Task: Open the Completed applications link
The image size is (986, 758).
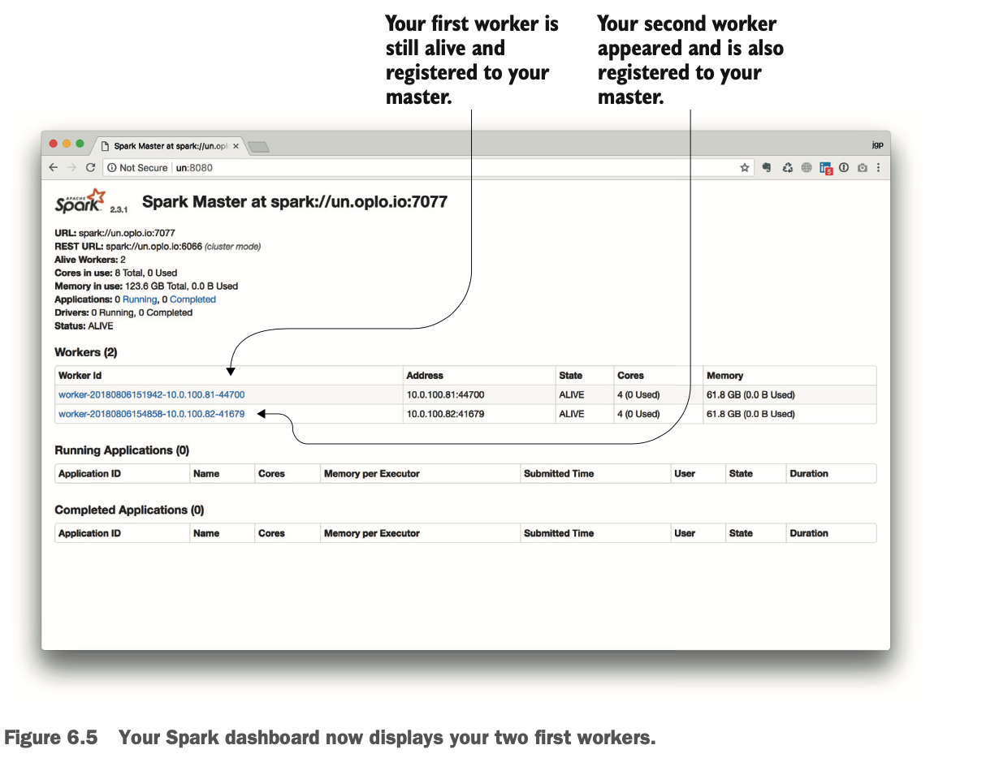Action: 192,299
